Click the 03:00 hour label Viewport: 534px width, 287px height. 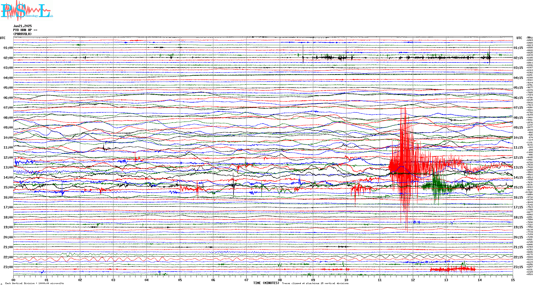coord(8,68)
